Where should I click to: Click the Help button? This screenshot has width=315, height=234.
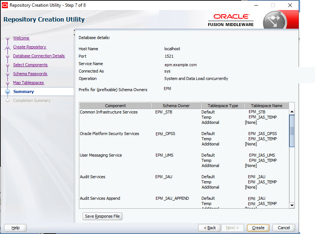click(x=16, y=228)
